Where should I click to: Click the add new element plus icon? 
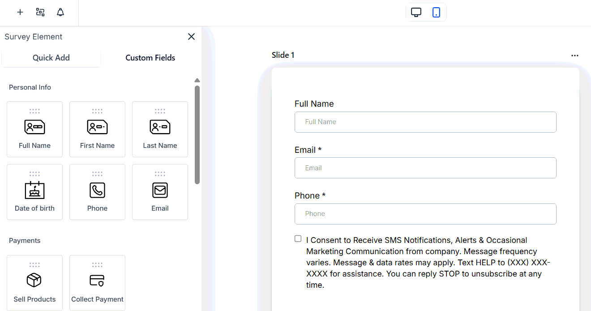[20, 12]
